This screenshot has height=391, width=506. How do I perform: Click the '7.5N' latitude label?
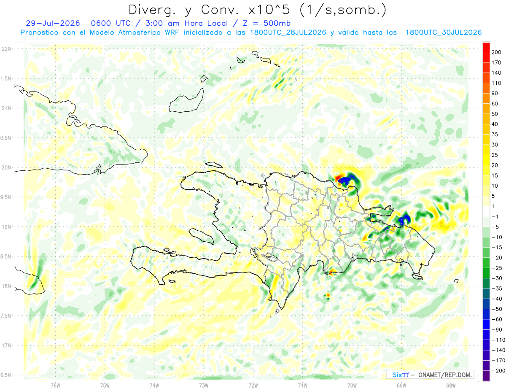pyautogui.click(x=6, y=315)
